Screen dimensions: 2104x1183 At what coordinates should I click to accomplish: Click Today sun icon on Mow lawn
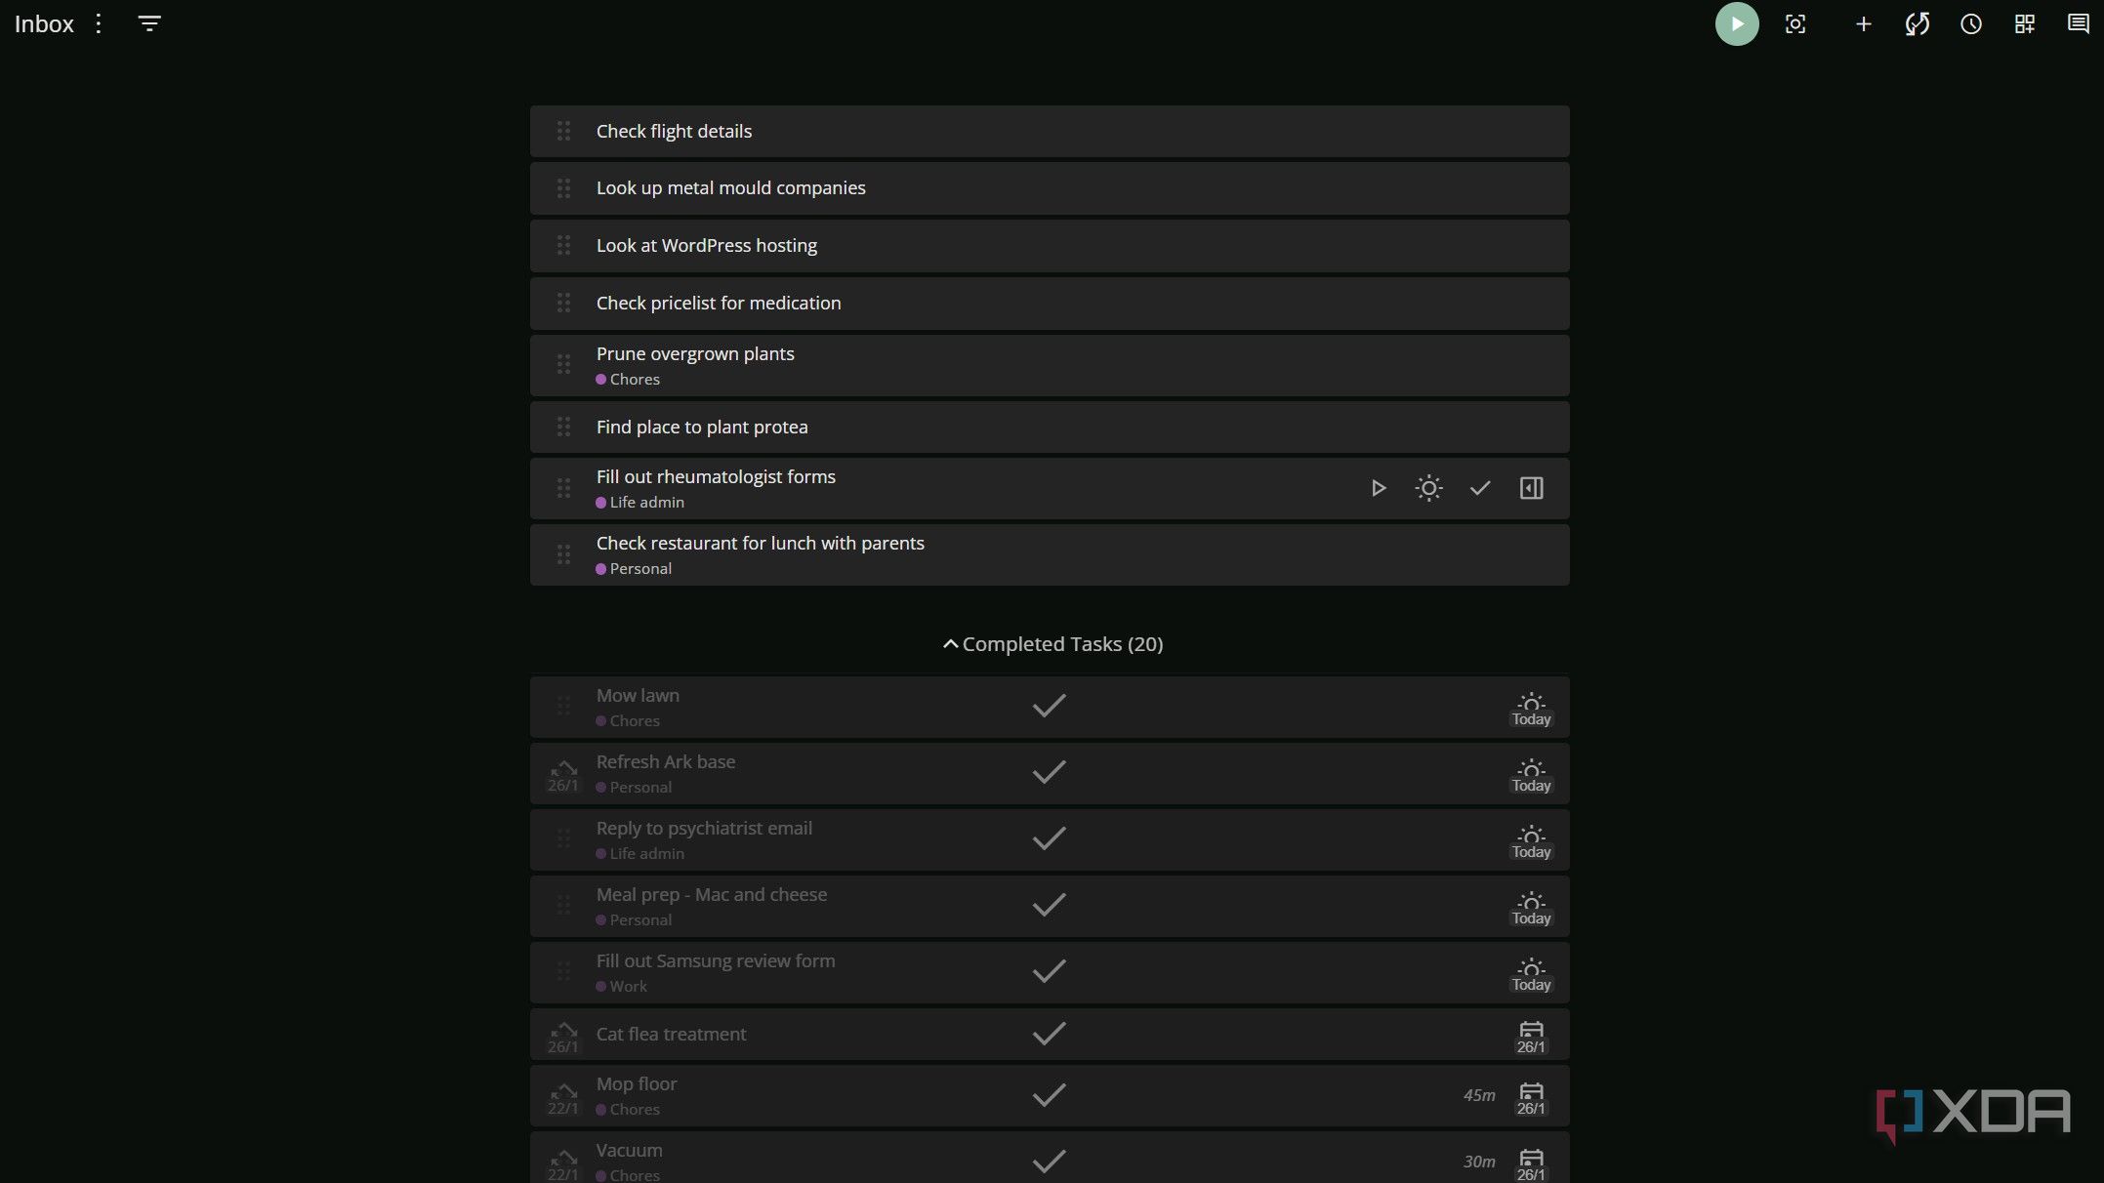[1531, 709]
